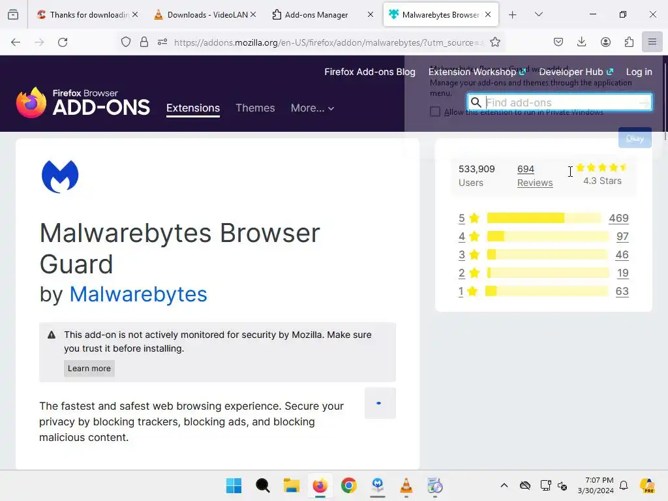Open the Themes navigation item
The image size is (668, 501).
pos(255,108)
